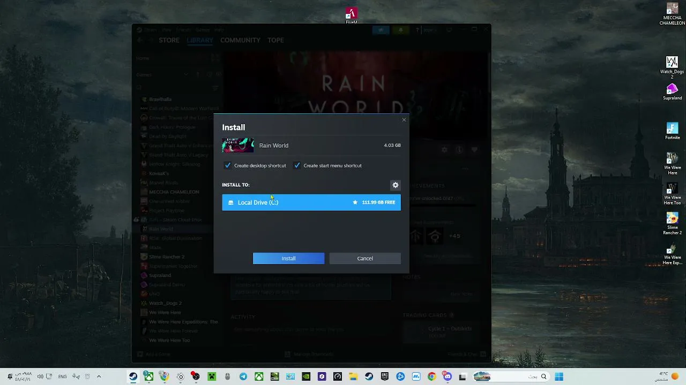
Task: Open We Were Here Too desktop shortcut
Action: tap(672, 194)
